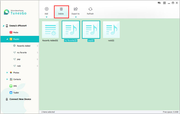Click the Toolkit blue icon
This screenshot has width=180, height=114.
pos(11,92)
